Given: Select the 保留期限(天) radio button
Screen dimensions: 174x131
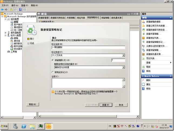Looking at the screenshot, I should 52,60.
